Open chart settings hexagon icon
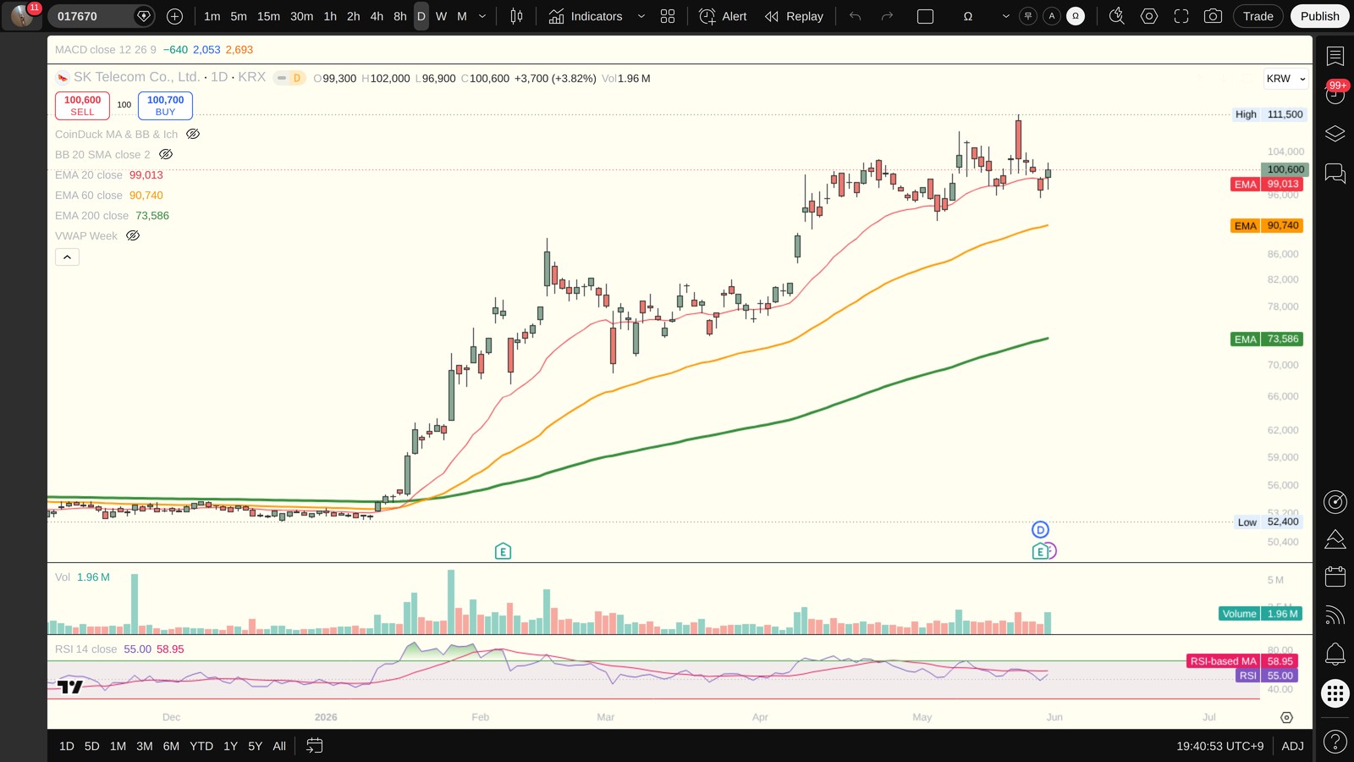The image size is (1354, 762). (x=1149, y=16)
